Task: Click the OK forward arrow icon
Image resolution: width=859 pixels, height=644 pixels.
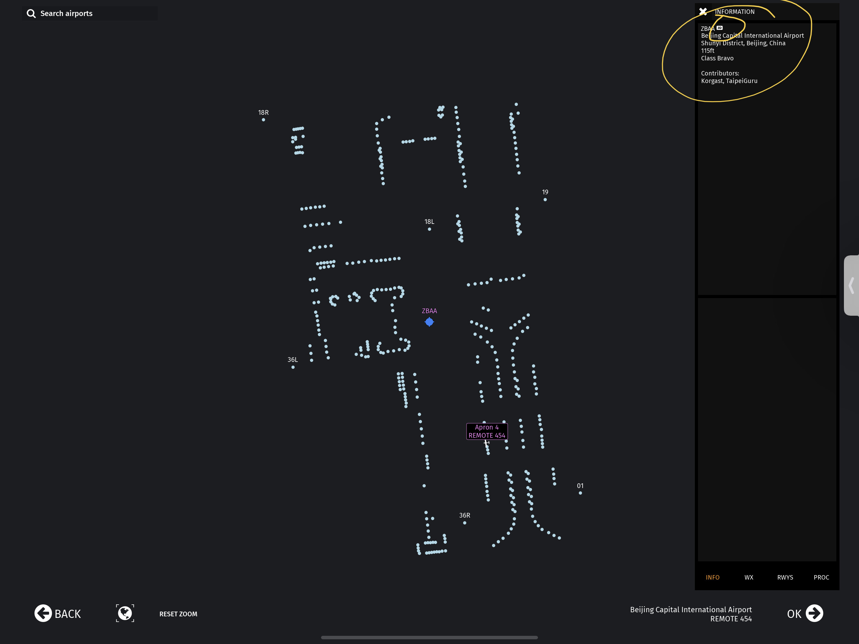Action: click(814, 613)
